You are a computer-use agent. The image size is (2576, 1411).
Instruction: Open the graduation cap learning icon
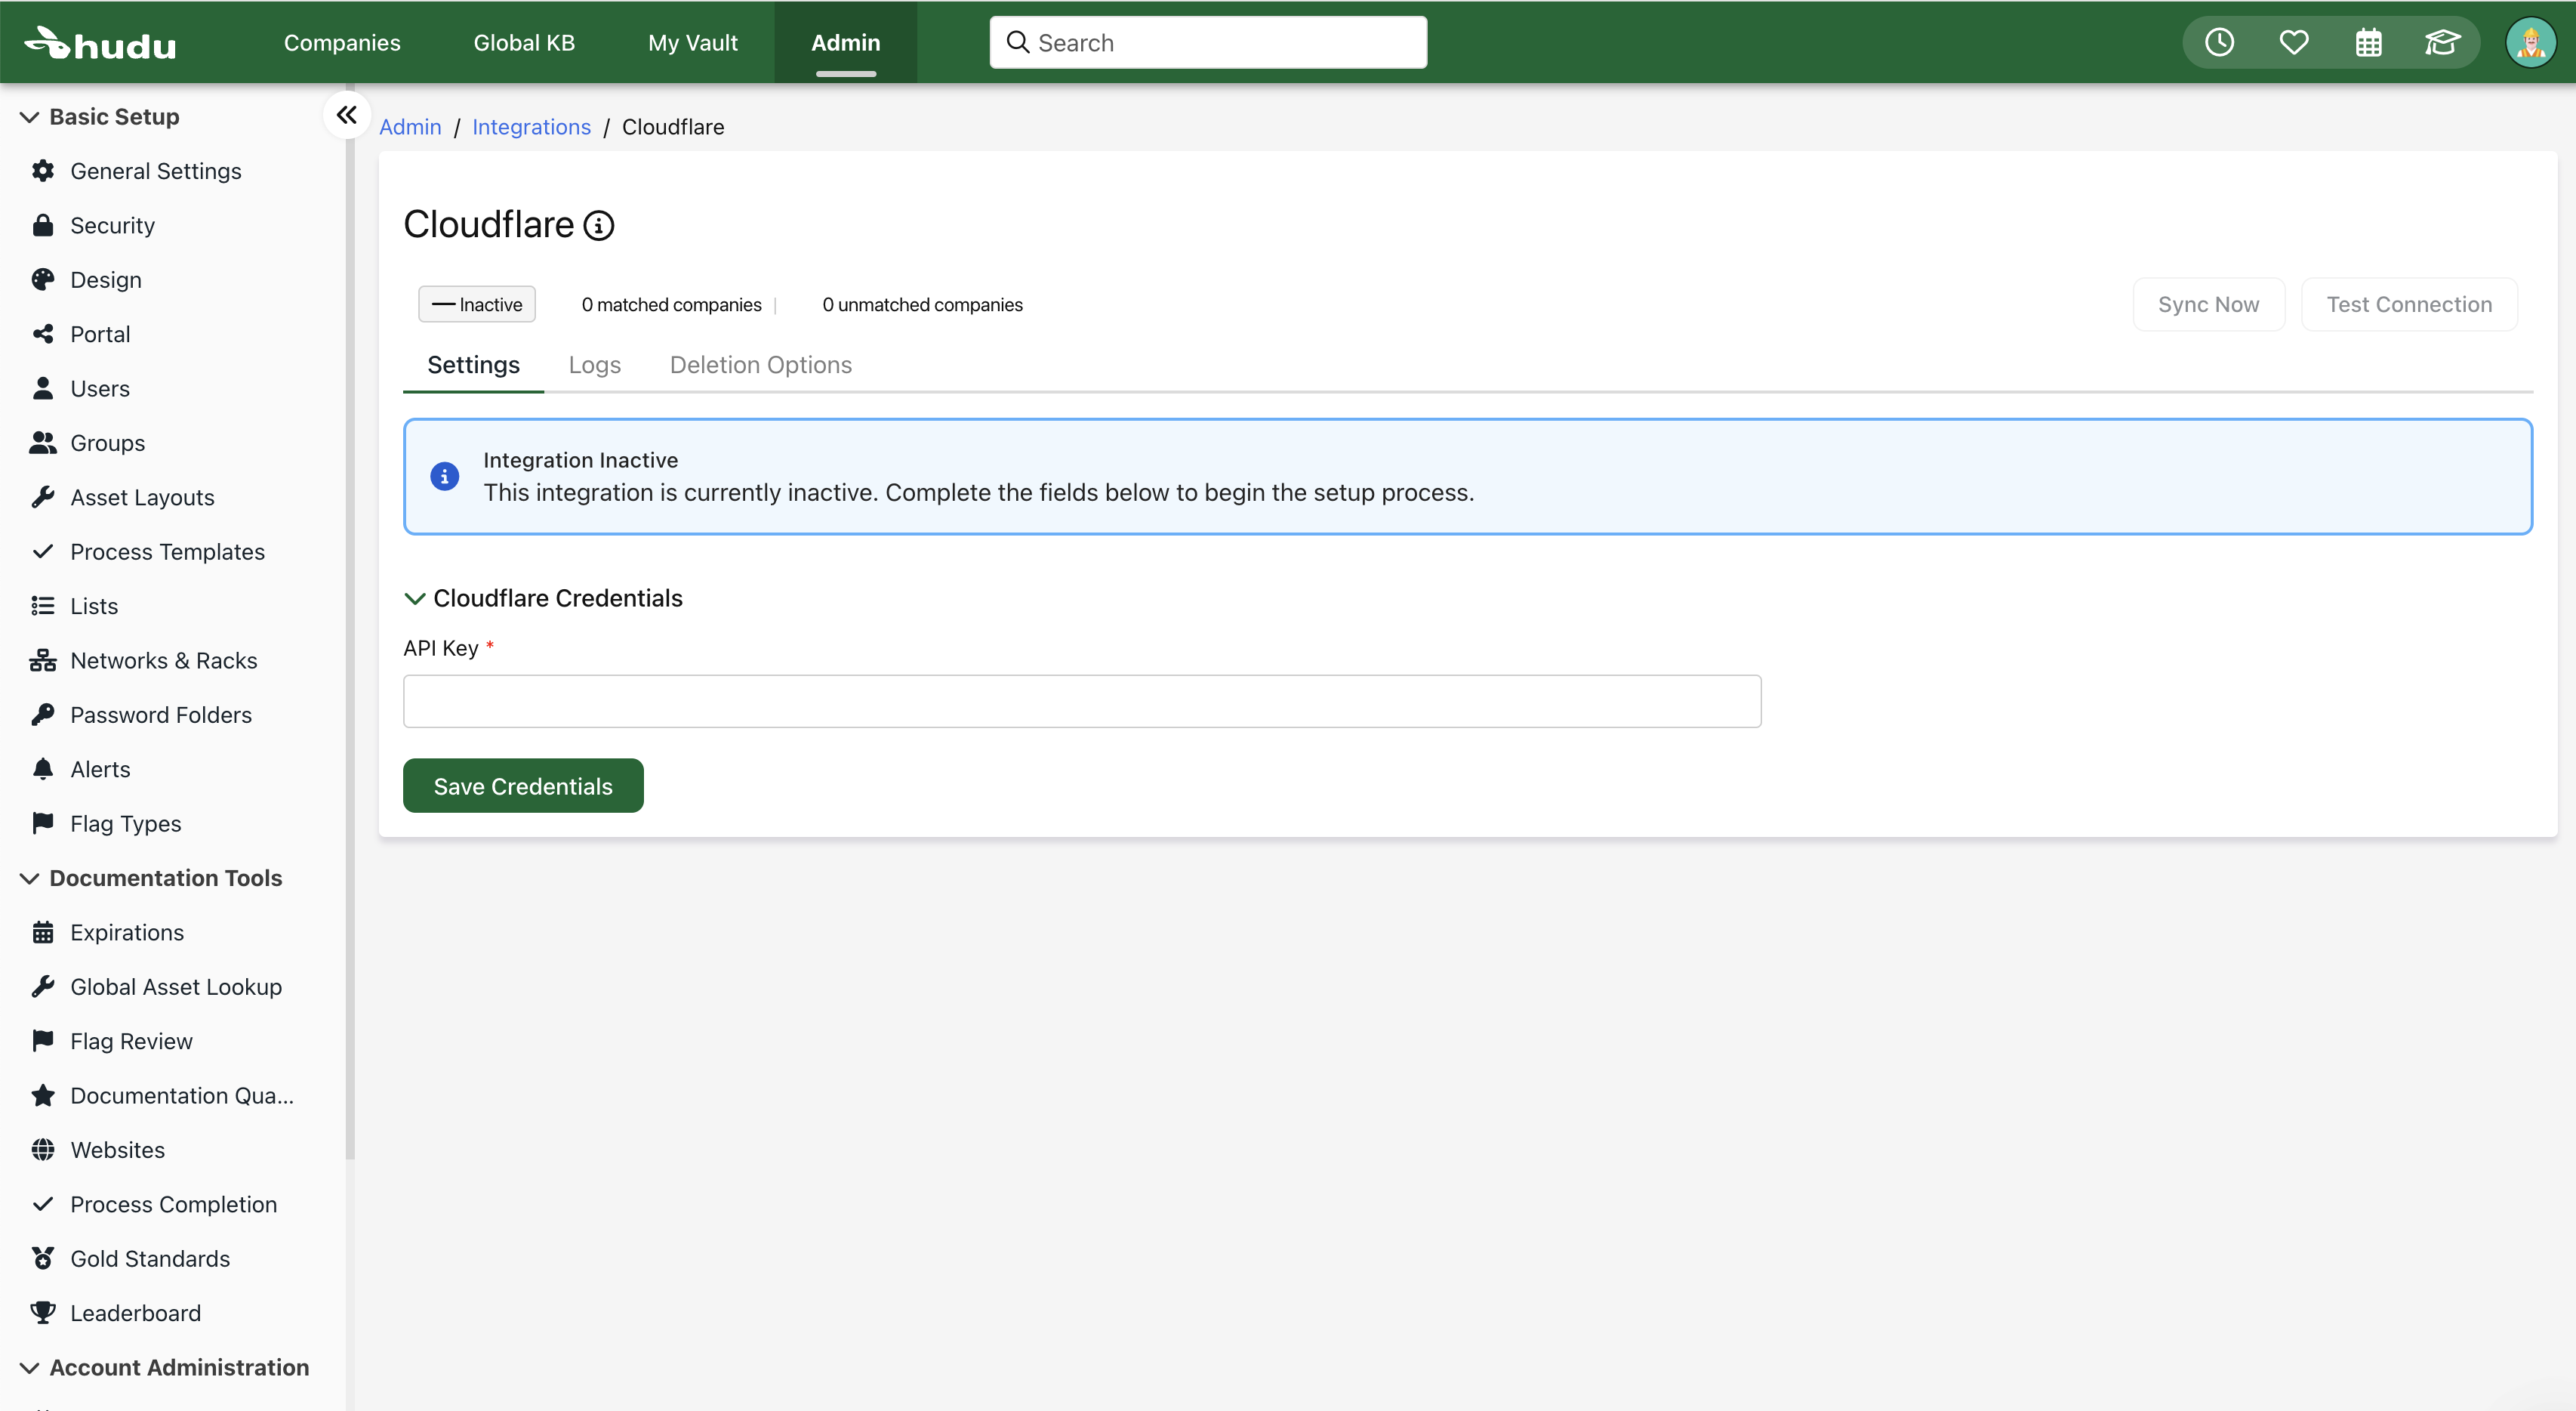coord(2441,42)
